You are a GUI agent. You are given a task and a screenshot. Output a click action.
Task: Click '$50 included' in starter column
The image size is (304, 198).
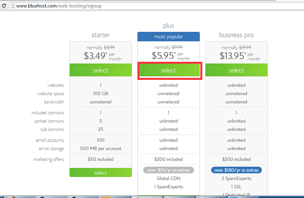pos(101,159)
